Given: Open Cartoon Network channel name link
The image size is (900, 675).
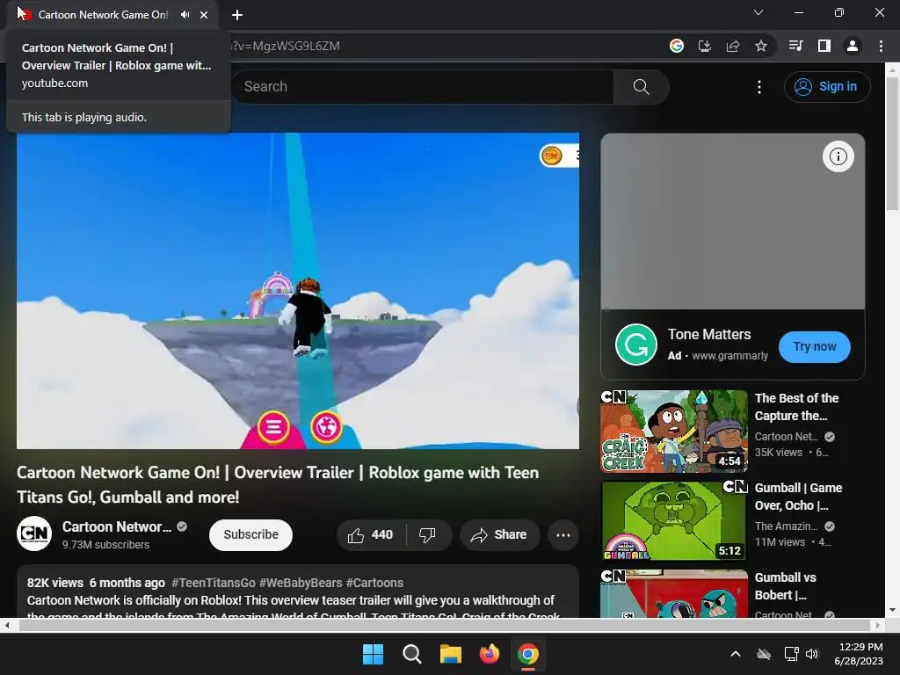Looking at the screenshot, I should pos(117,527).
